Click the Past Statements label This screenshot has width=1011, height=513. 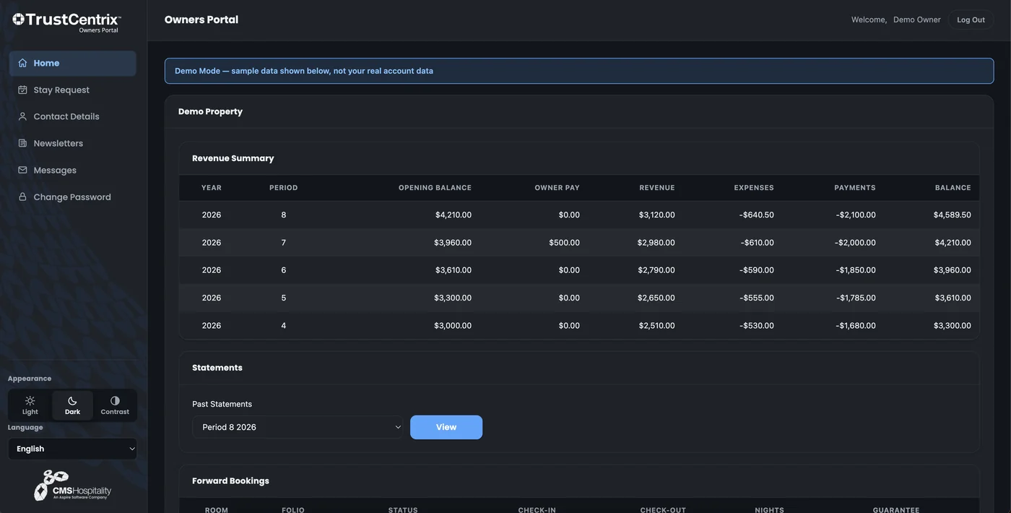(222, 404)
